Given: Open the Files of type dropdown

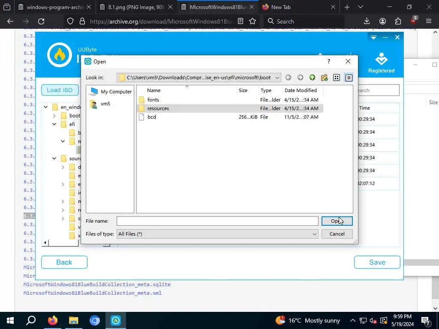Looking at the screenshot, I should tap(217, 234).
